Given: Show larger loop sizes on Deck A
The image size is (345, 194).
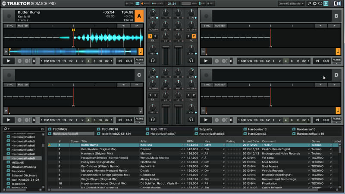Looking at the screenshot, I should pos(112,61).
